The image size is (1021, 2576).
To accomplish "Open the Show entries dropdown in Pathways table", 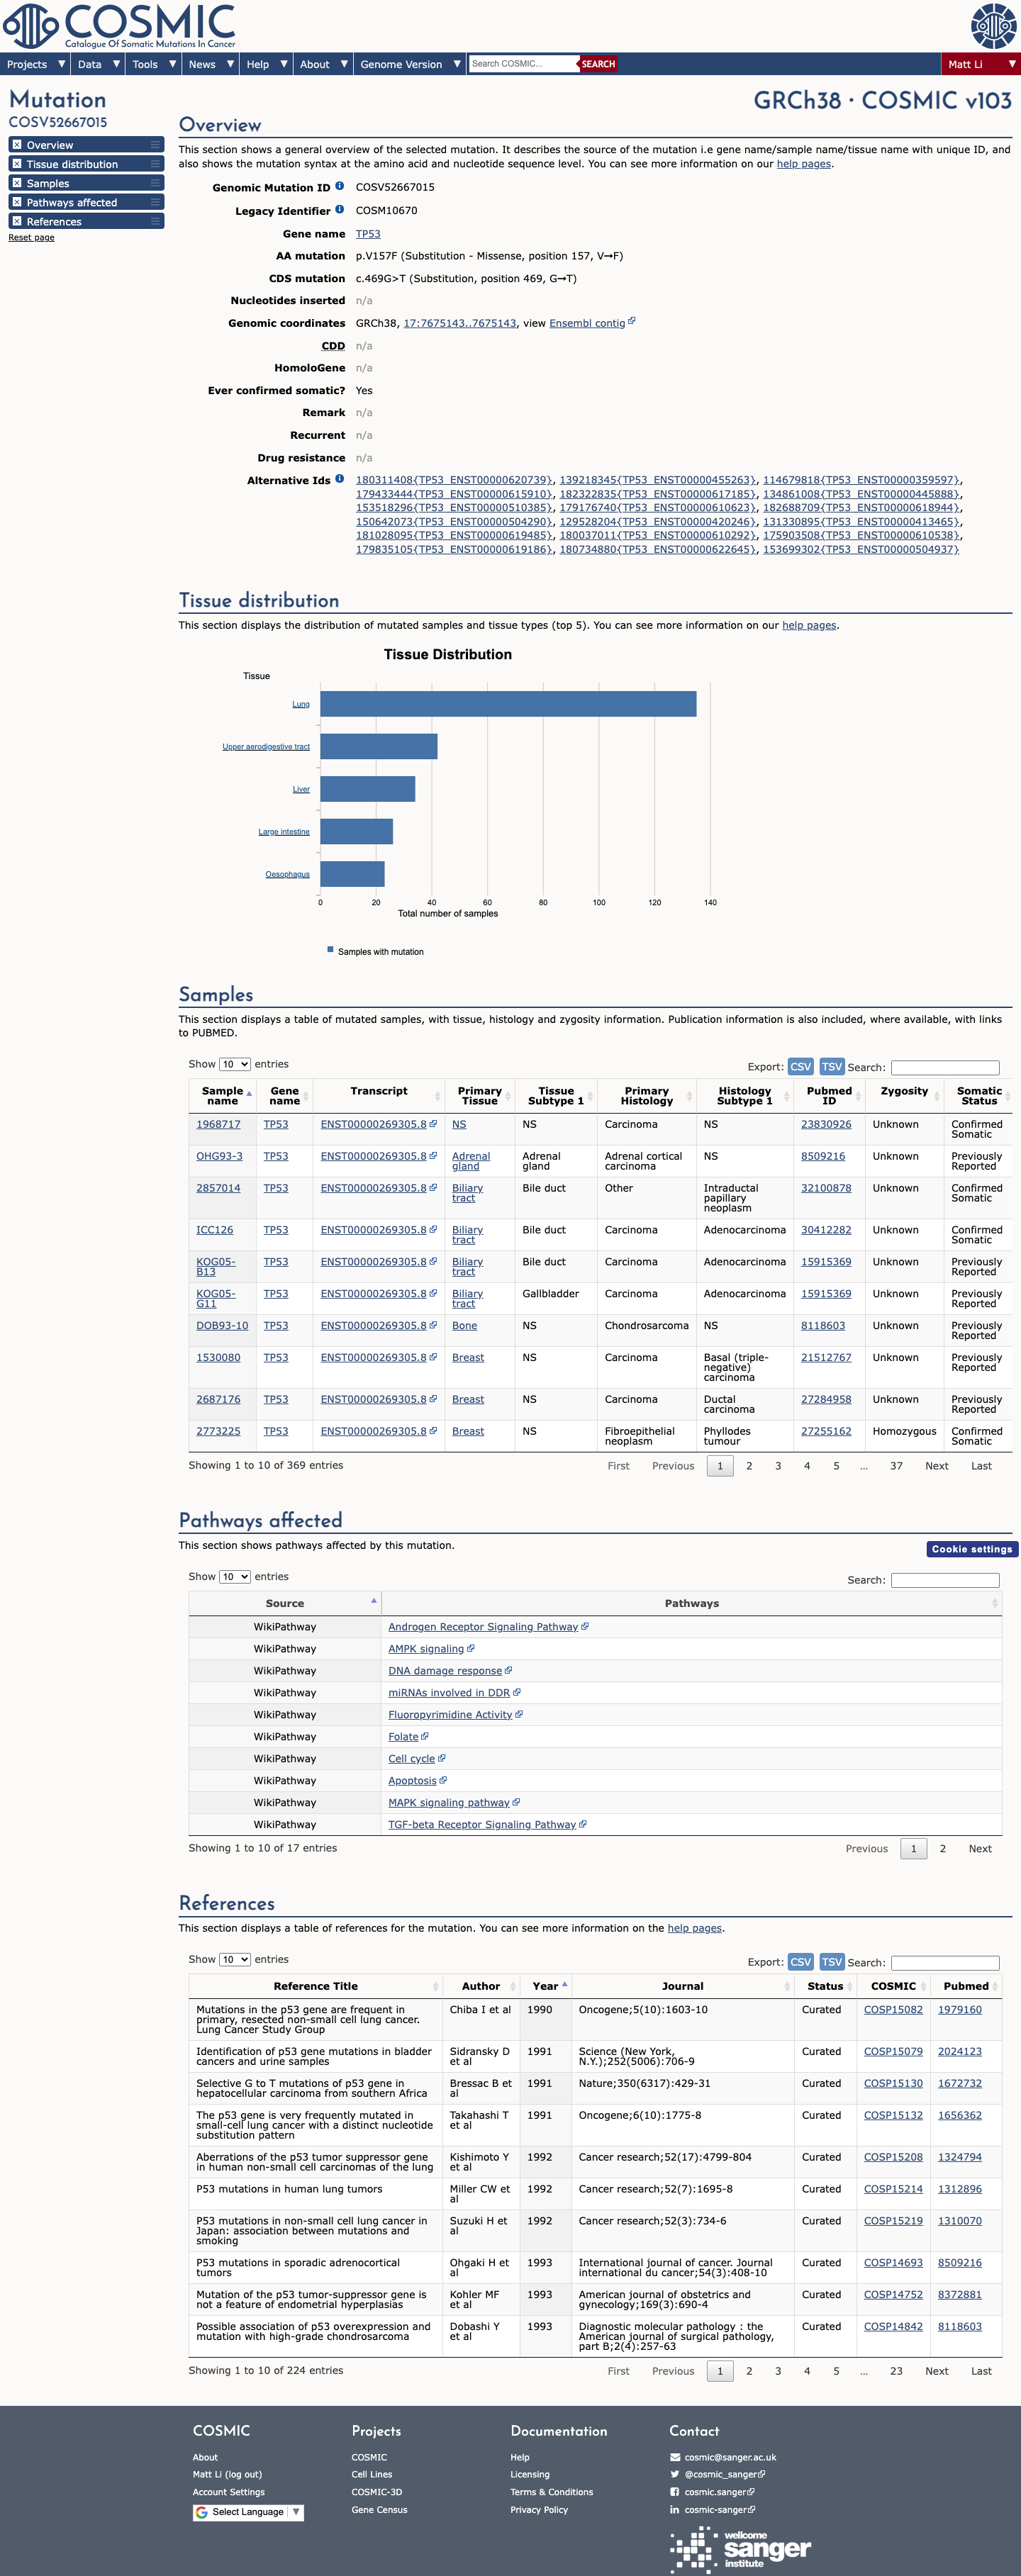I will 235,1576.
